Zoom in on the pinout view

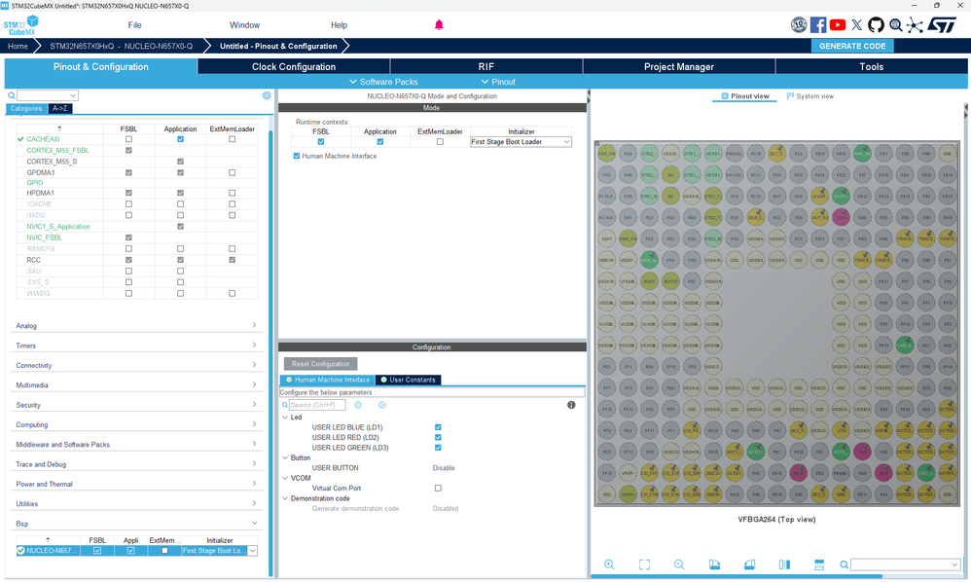point(609,565)
